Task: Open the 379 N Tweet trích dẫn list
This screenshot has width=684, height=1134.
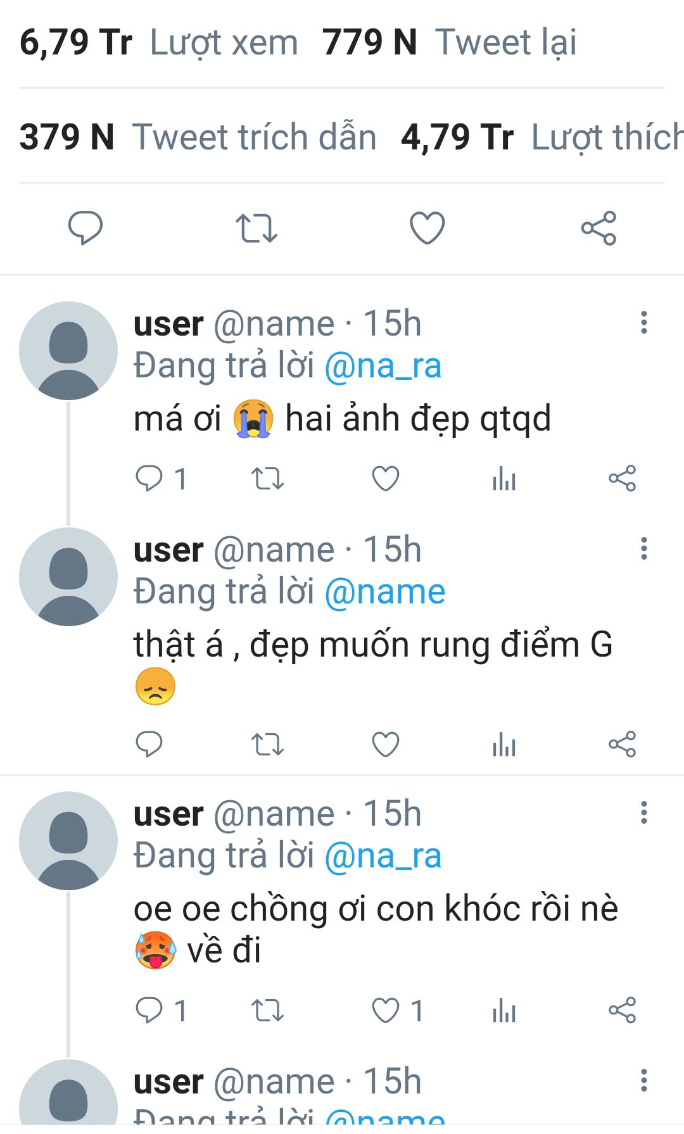Action: (198, 137)
